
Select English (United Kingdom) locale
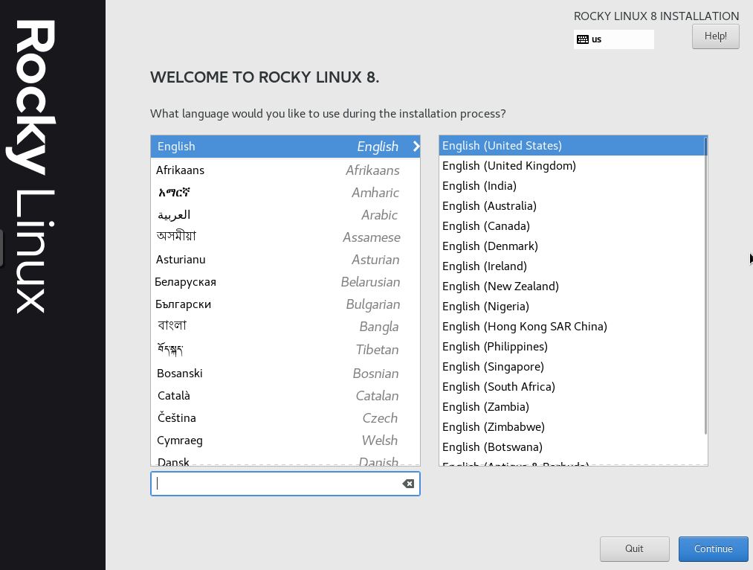coord(509,166)
